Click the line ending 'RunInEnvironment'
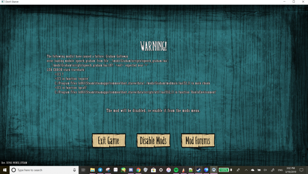The height and width of the screenshot is (174, 308). 135,92
